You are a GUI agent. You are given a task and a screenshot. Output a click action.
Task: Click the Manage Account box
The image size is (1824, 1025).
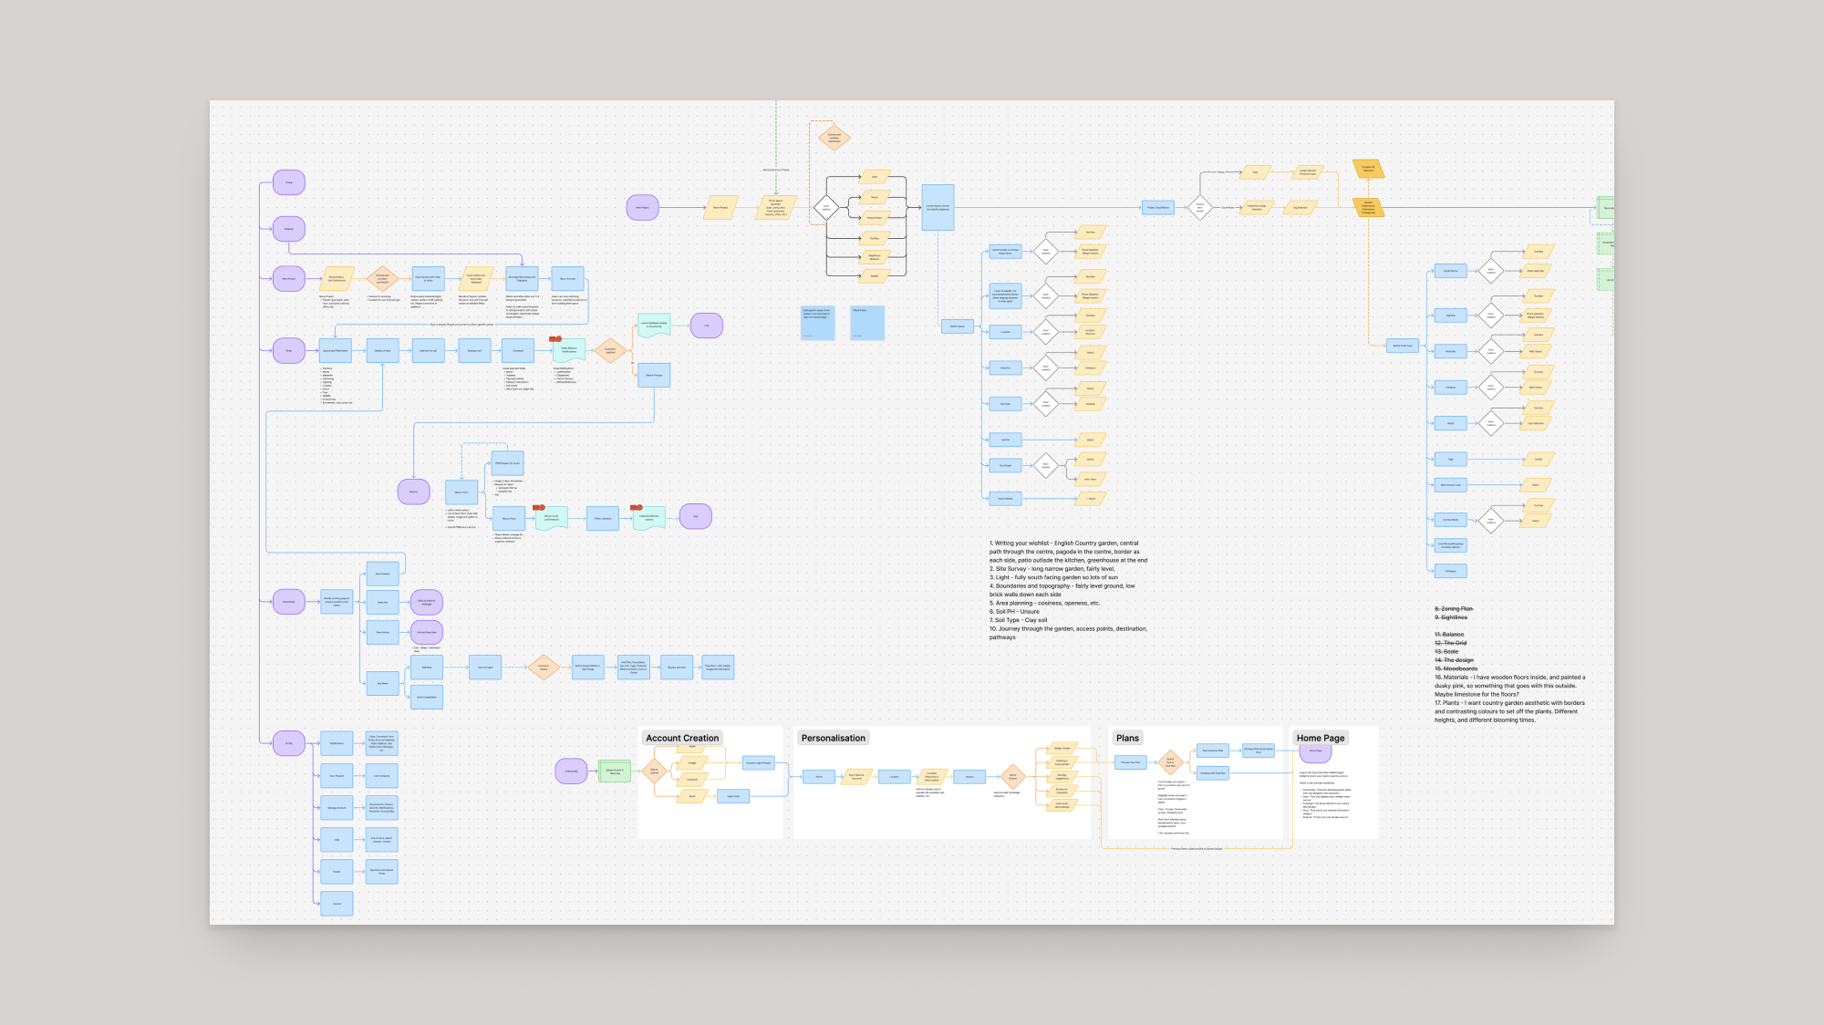[x=337, y=807]
